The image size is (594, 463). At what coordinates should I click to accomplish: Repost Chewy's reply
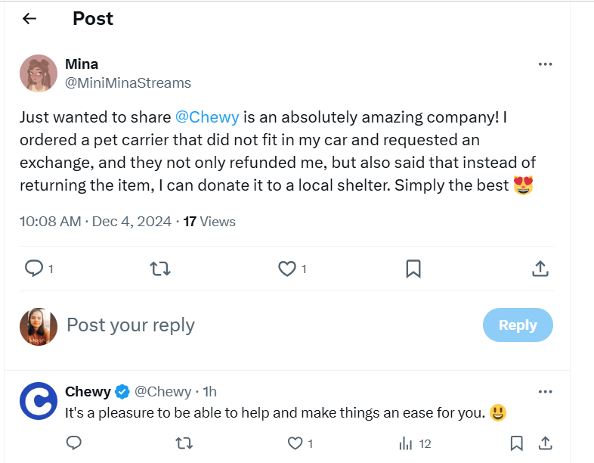pyautogui.click(x=183, y=443)
